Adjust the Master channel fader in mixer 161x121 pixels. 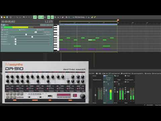(128, 92)
